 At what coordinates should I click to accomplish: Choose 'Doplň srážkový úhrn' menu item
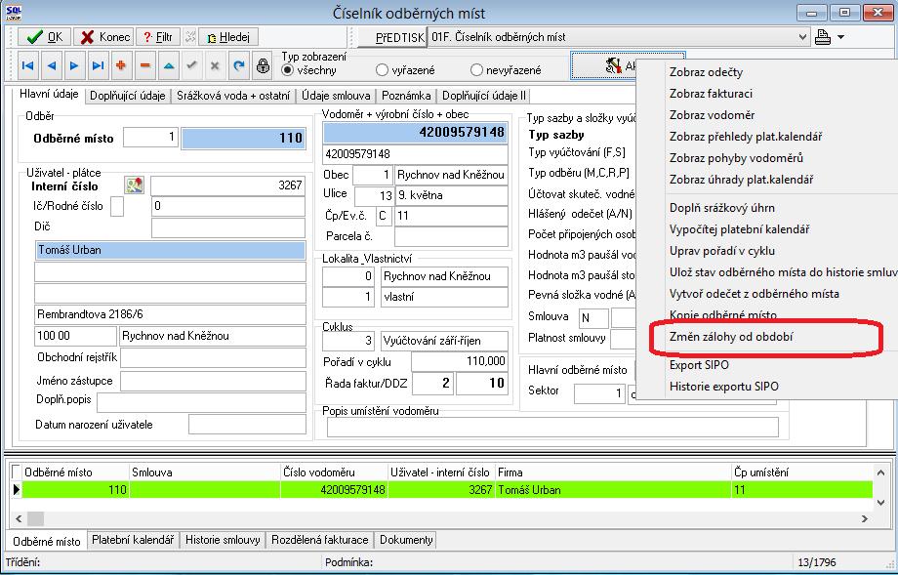722,208
